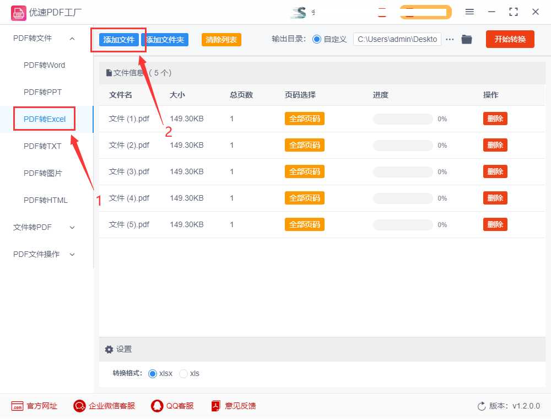The width and height of the screenshot is (551, 419).
Task: Open PDF转图片 in sidebar
Action: (x=43, y=173)
